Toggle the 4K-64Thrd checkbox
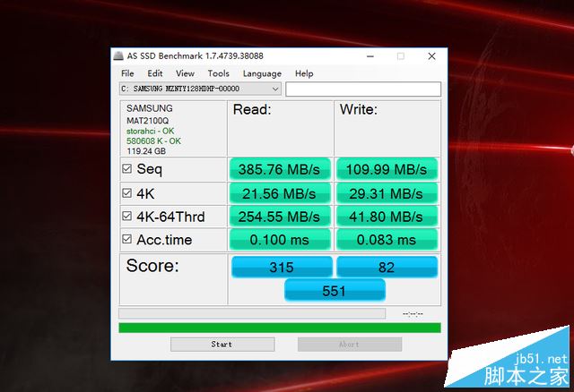 pyautogui.click(x=127, y=216)
